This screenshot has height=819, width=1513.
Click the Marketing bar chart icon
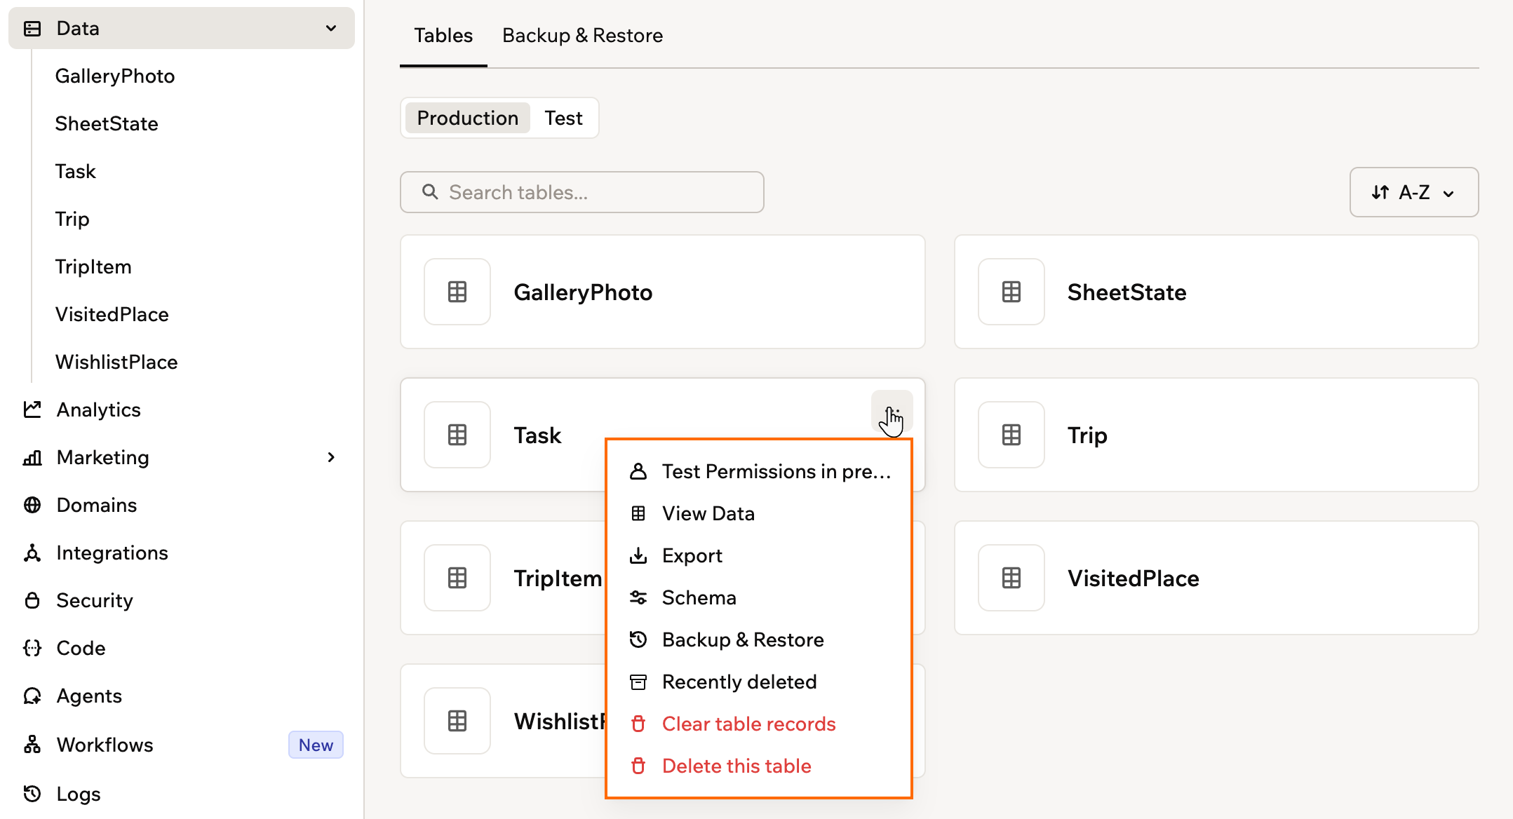point(32,457)
